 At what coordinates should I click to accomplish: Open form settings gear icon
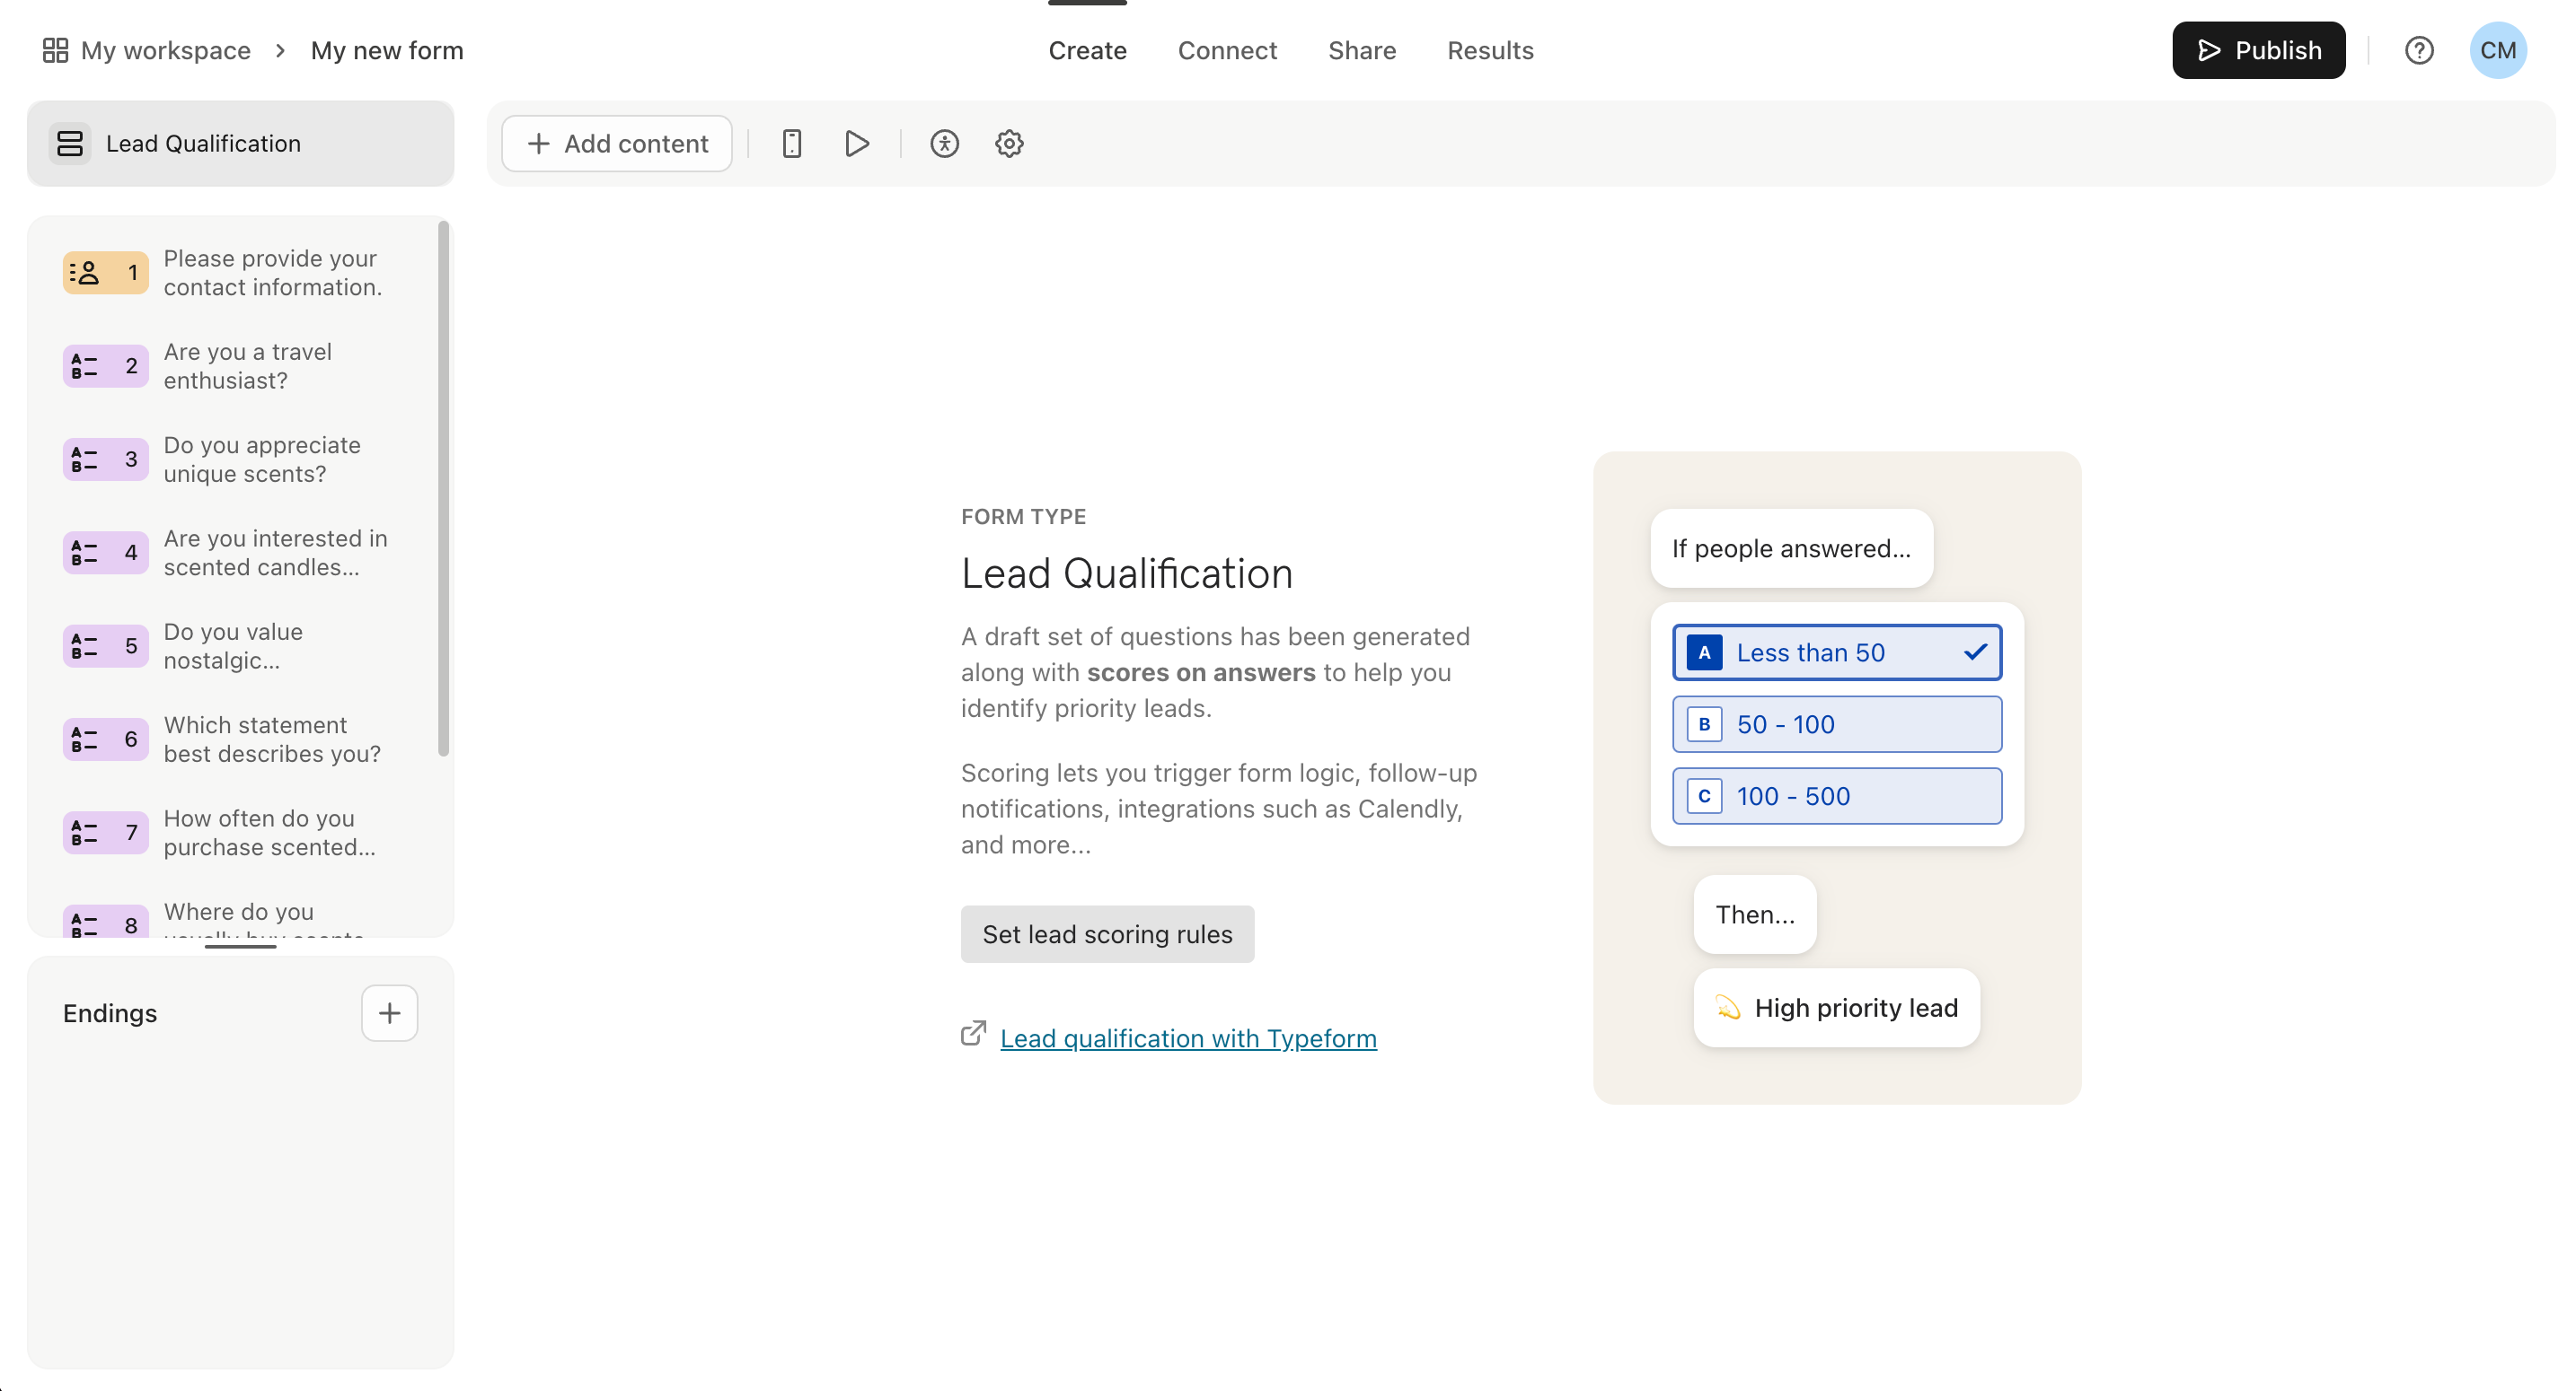[1009, 144]
